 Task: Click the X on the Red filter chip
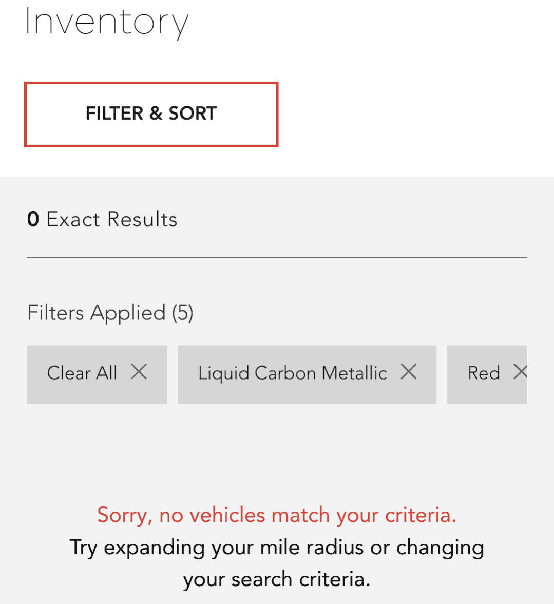coord(521,372)
